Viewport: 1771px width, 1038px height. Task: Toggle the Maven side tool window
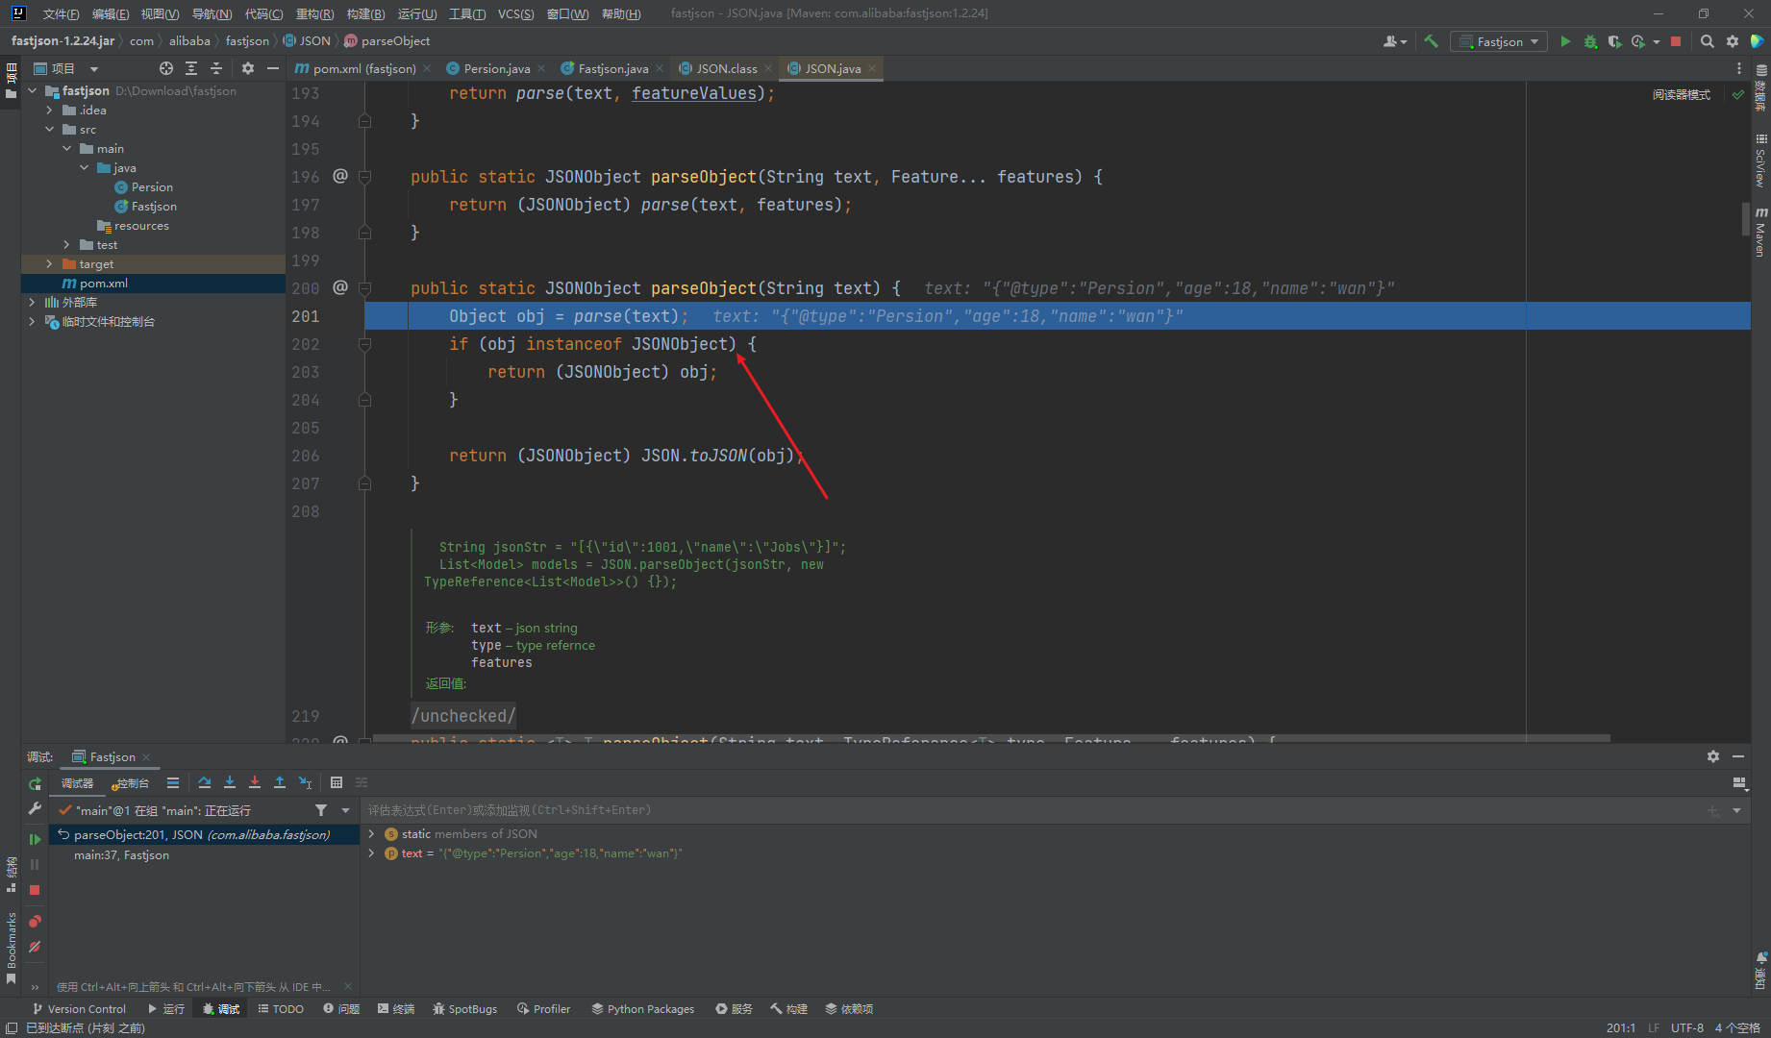coord(1760,231)
